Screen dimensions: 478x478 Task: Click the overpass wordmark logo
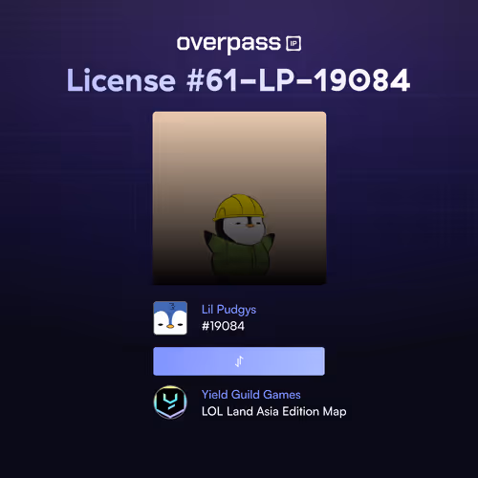pos(228,44)
